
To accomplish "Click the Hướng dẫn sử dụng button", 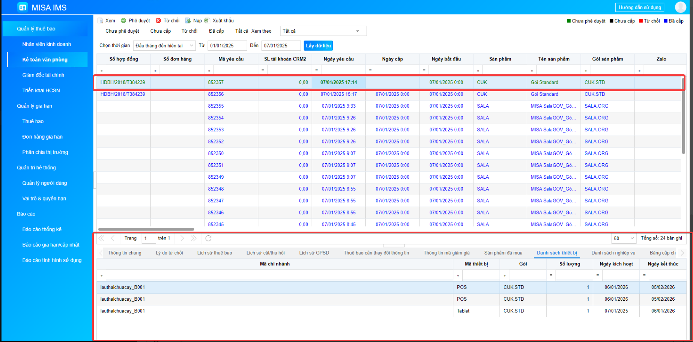I will click(x=640, y=8).
